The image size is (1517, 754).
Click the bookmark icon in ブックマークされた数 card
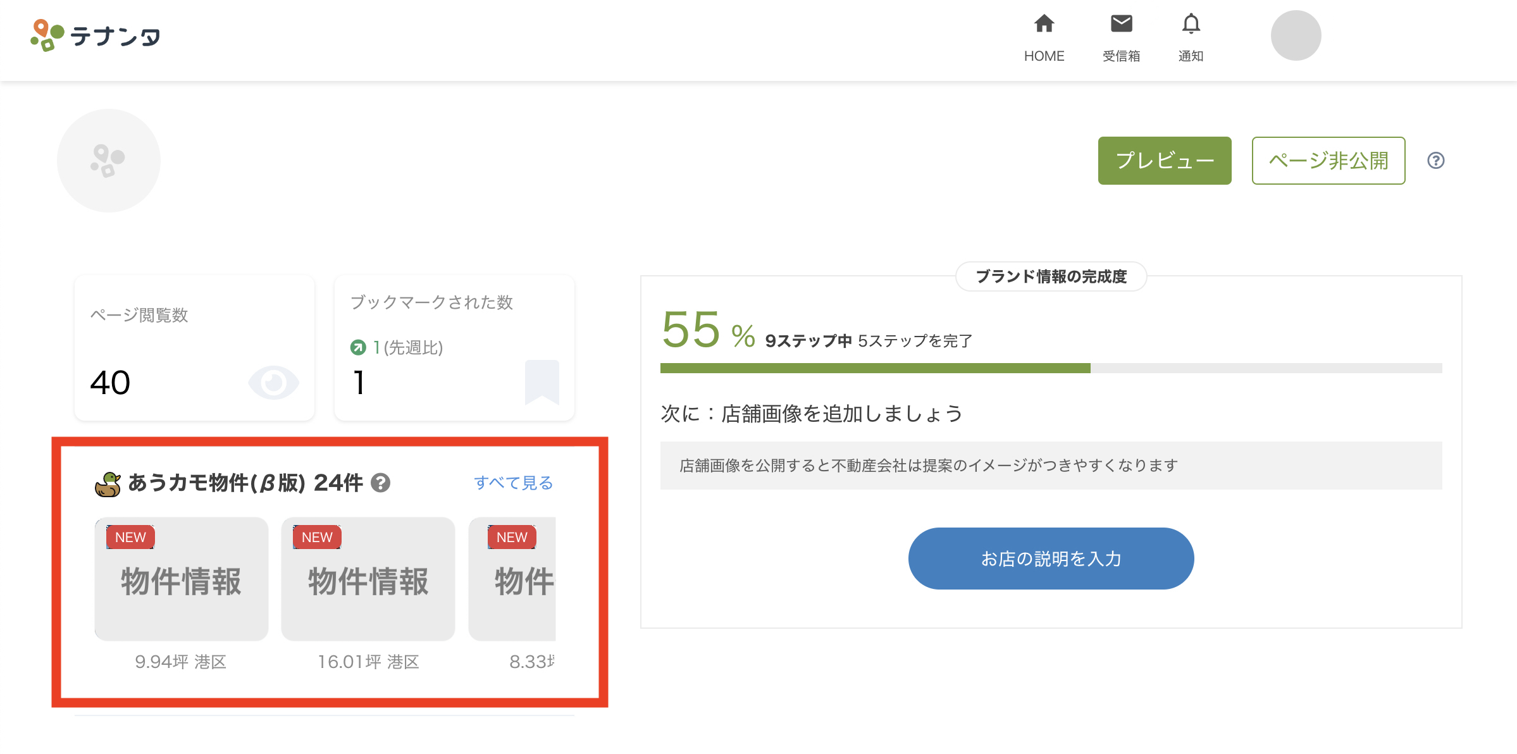point(542,381)
